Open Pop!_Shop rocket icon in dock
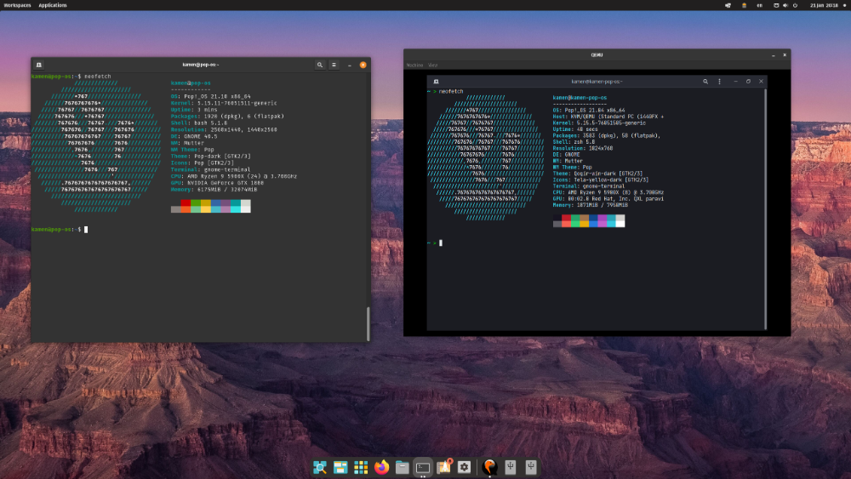851x479 pixels. pyautogui.click(x=444, y=466)
